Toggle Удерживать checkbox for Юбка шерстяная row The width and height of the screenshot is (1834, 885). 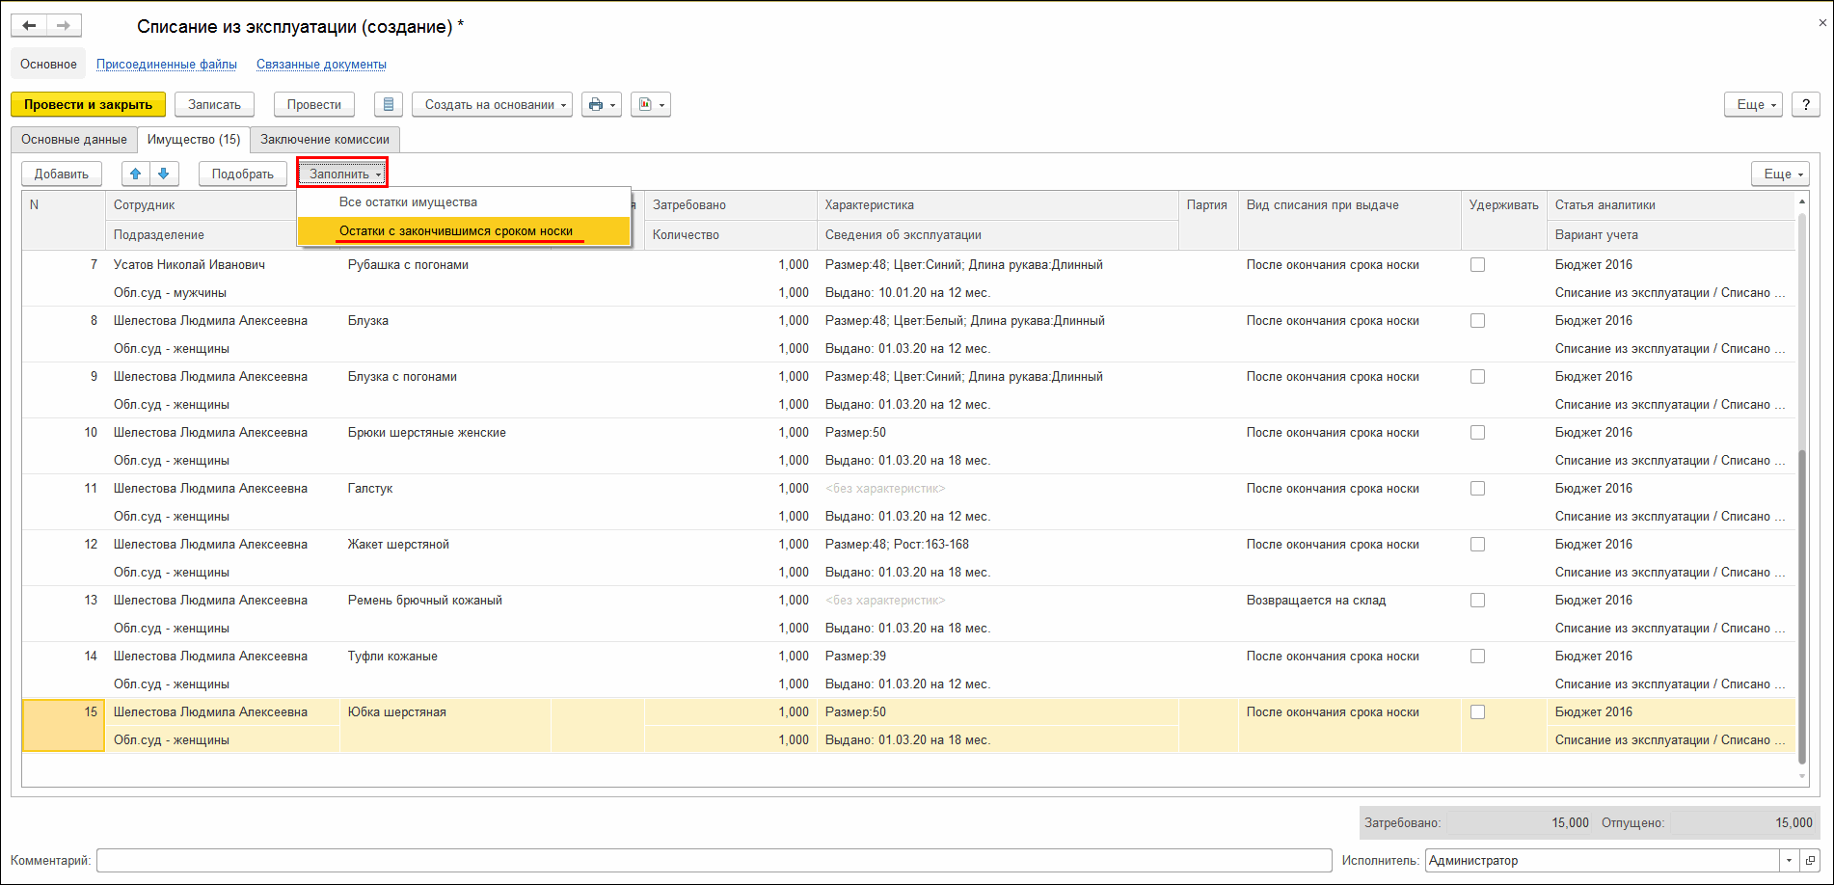[x=1477, y=711]
